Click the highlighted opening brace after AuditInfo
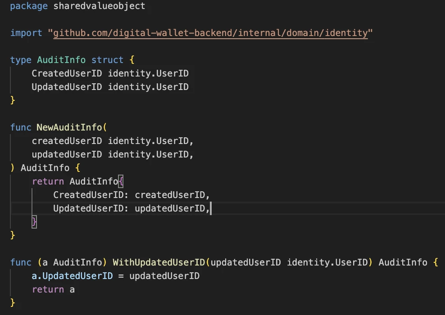The height and width of the screenshot is (315, 445). tap(121, 181)
